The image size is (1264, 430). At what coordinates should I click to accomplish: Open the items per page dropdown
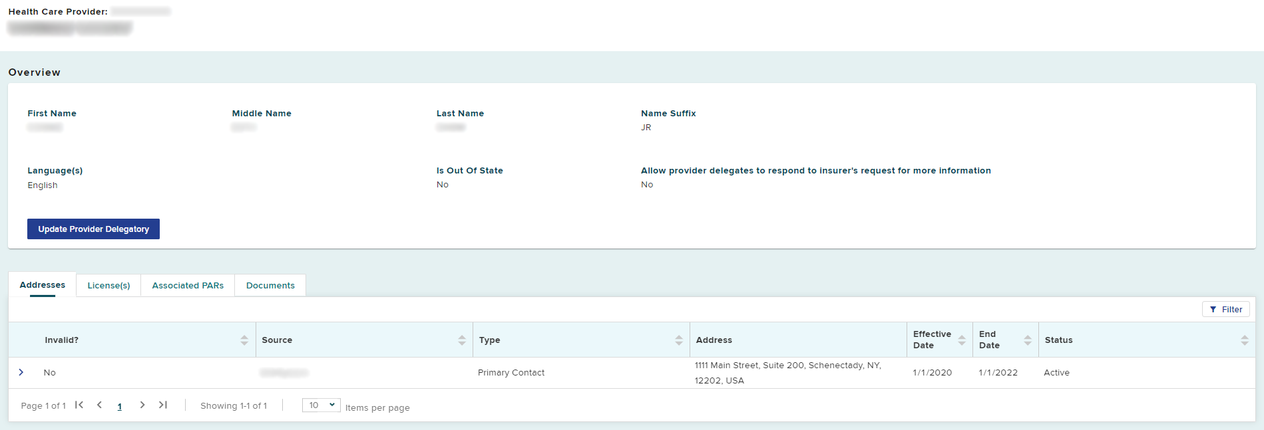pyautogui.click(x=321, y=405)
